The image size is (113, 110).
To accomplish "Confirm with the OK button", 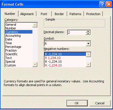I will pyautogui.click(x=77, y=103).
